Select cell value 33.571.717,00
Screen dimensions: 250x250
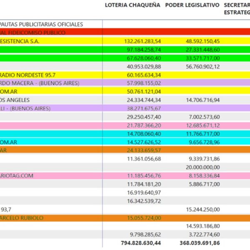click(x=203, y=58)
